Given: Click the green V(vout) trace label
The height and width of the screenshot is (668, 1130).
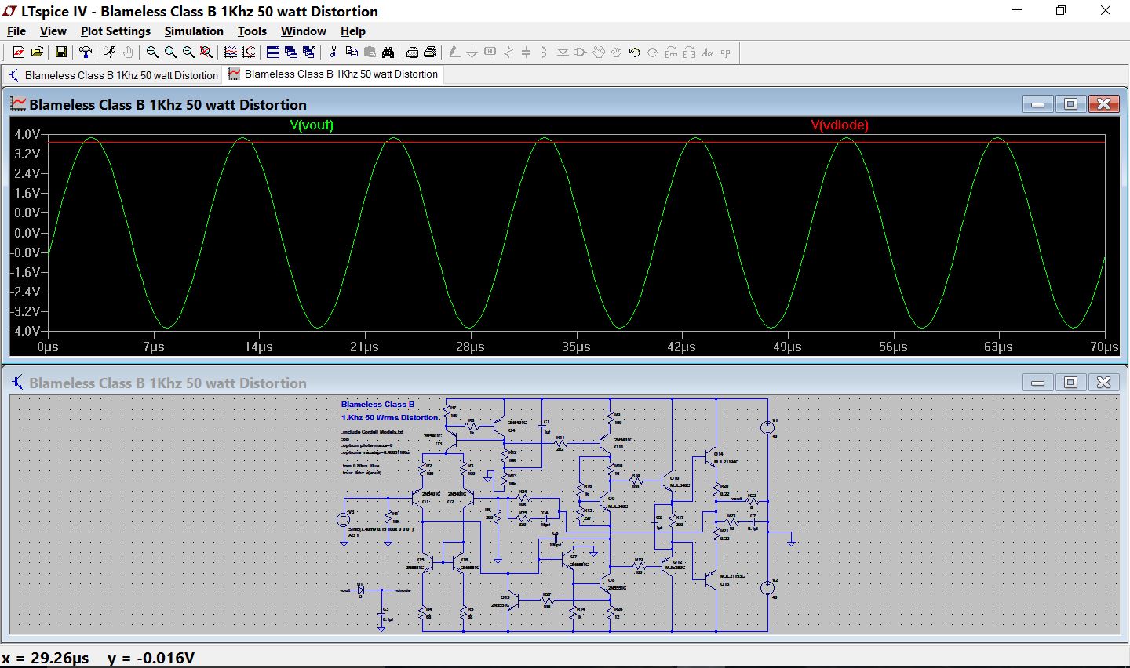Looking at the screenshot, I should (x=312, y=125).
